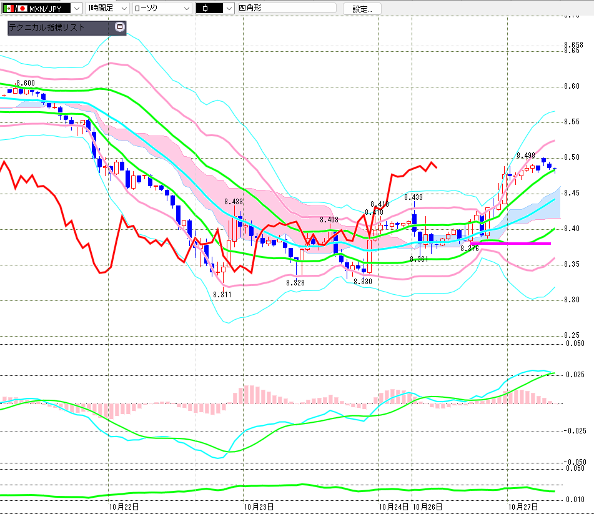This screenshot has width=594, height=514.
Task: Click the 0.010 lower indicator axis label
Action: pos(575,499)
